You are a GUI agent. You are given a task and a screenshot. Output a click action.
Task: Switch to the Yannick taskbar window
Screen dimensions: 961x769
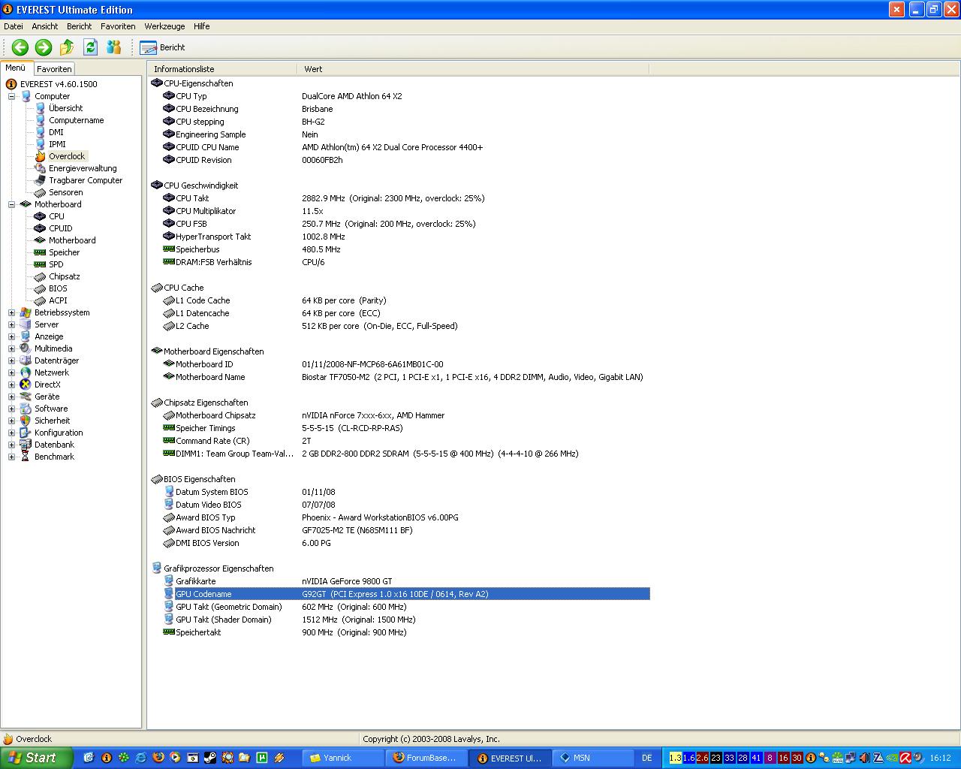[343, 758]
